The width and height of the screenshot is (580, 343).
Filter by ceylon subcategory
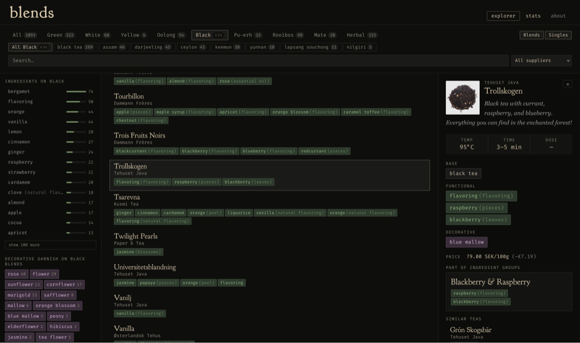click(193, 48)
